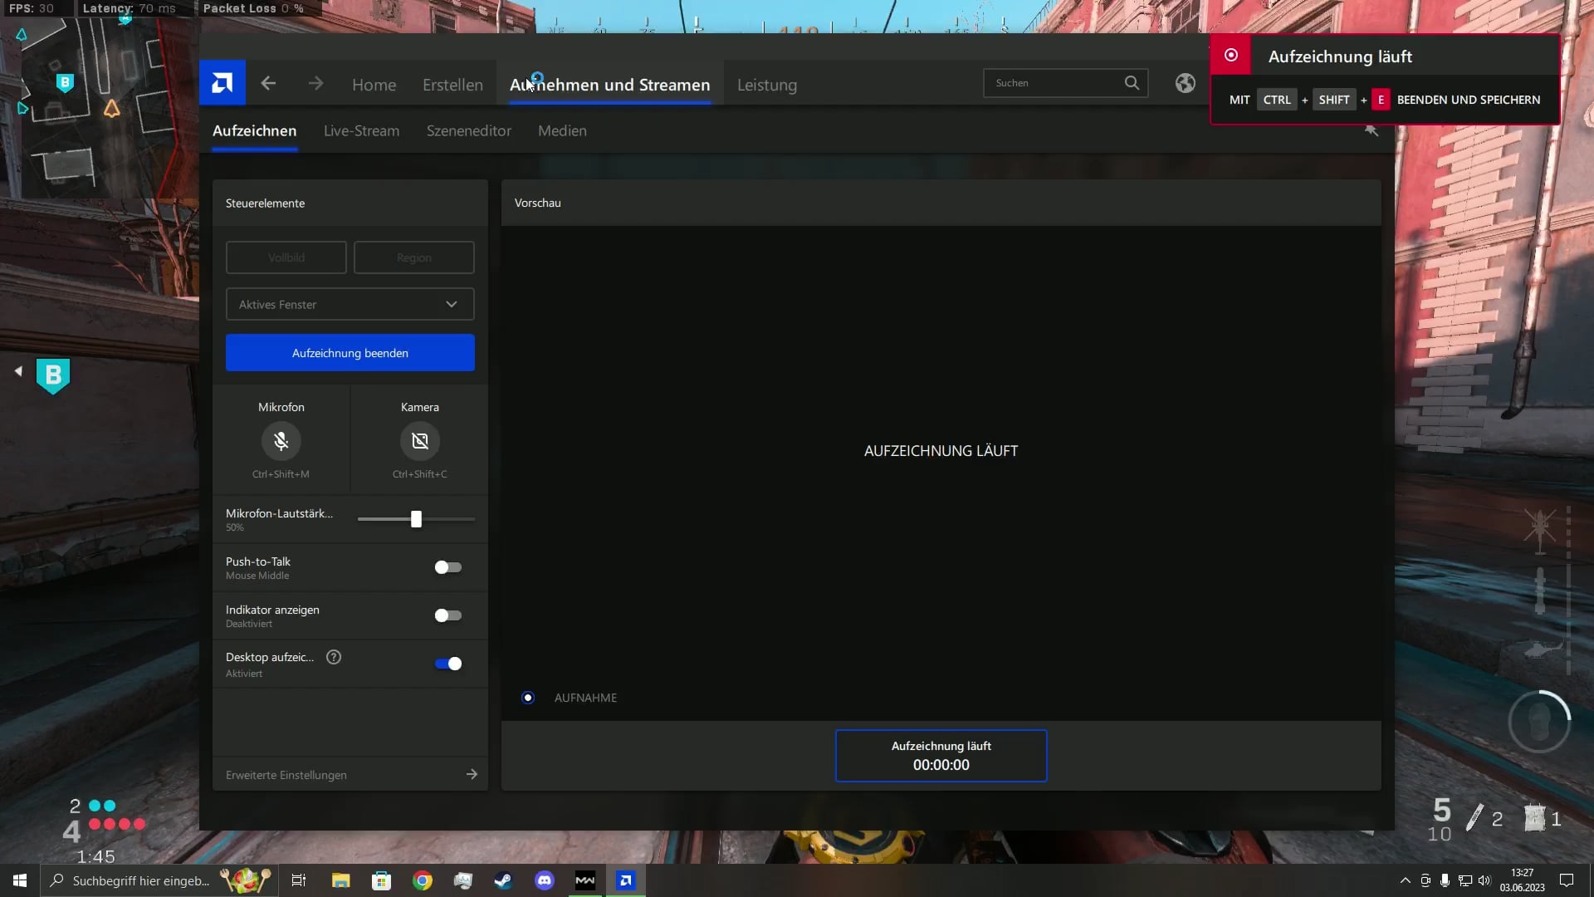Open Erweiterte Einstellungen arrow
Viewport: 1594px width, 897px height.
click(472, 774)
